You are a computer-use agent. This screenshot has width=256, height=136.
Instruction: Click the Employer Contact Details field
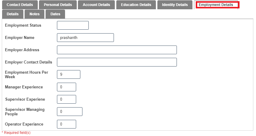click(117, 62)
